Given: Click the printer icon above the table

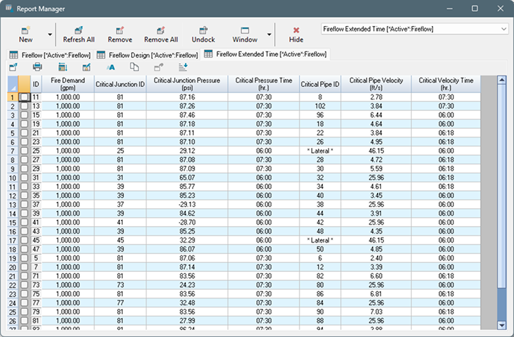Looking at the screenshot, I should [x=38, y=66].
